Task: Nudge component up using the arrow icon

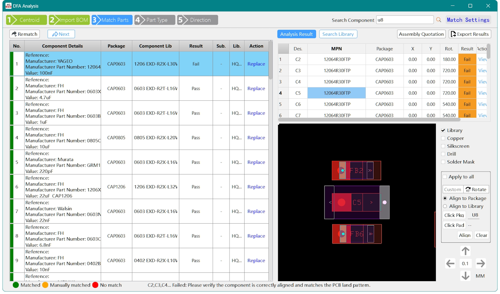Action: (465, 251)
